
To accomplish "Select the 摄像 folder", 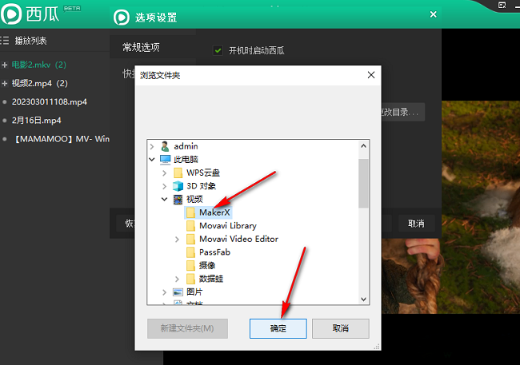I will (x=207, y=265).
